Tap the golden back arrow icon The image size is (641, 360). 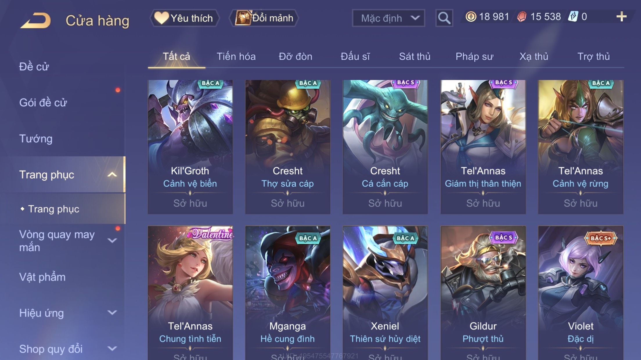click(x=36, y=20)
